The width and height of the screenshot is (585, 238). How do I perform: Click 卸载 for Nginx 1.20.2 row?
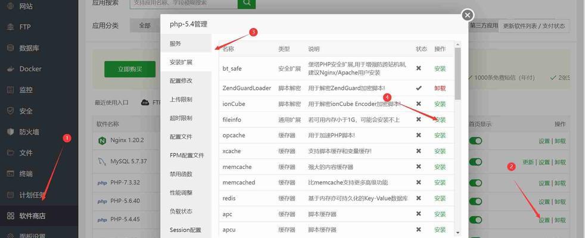click(560, 141)
